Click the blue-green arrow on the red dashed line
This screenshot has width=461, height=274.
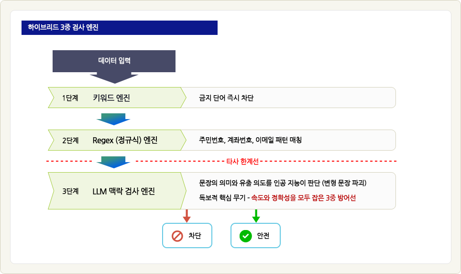113,162
